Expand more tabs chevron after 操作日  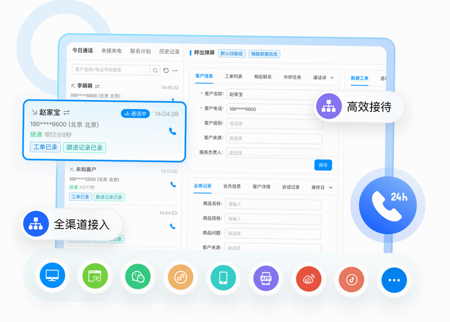331,187
